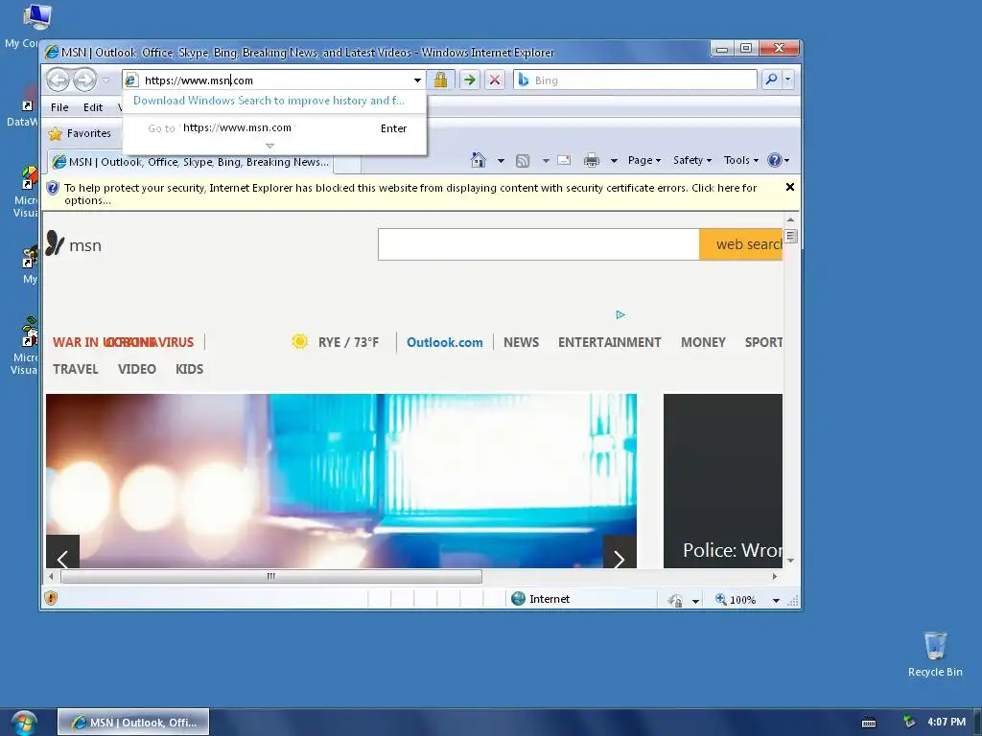Click the vertical scrollbar up arrow
Screen dimensions: 982x736
click(x=790, y=219)
